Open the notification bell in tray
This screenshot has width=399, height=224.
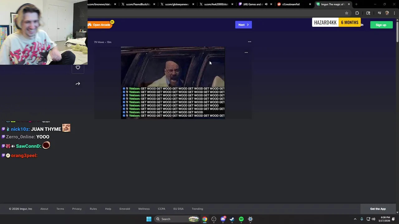pos(393,219)
